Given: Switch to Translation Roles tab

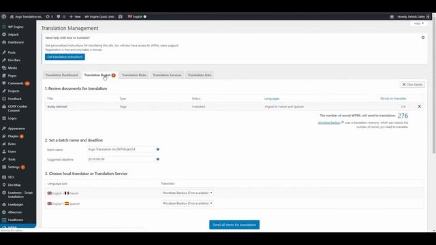Looking at the screenshot, I should (x=134, y=75).
